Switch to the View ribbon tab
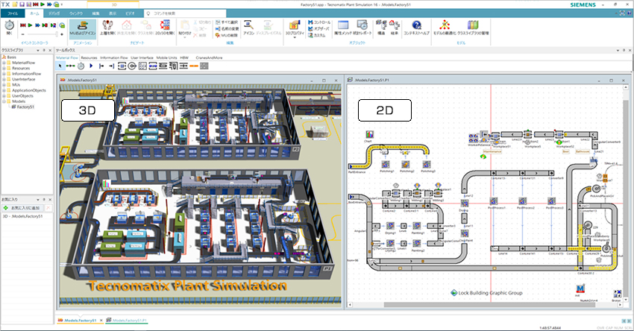 point(113,13)
